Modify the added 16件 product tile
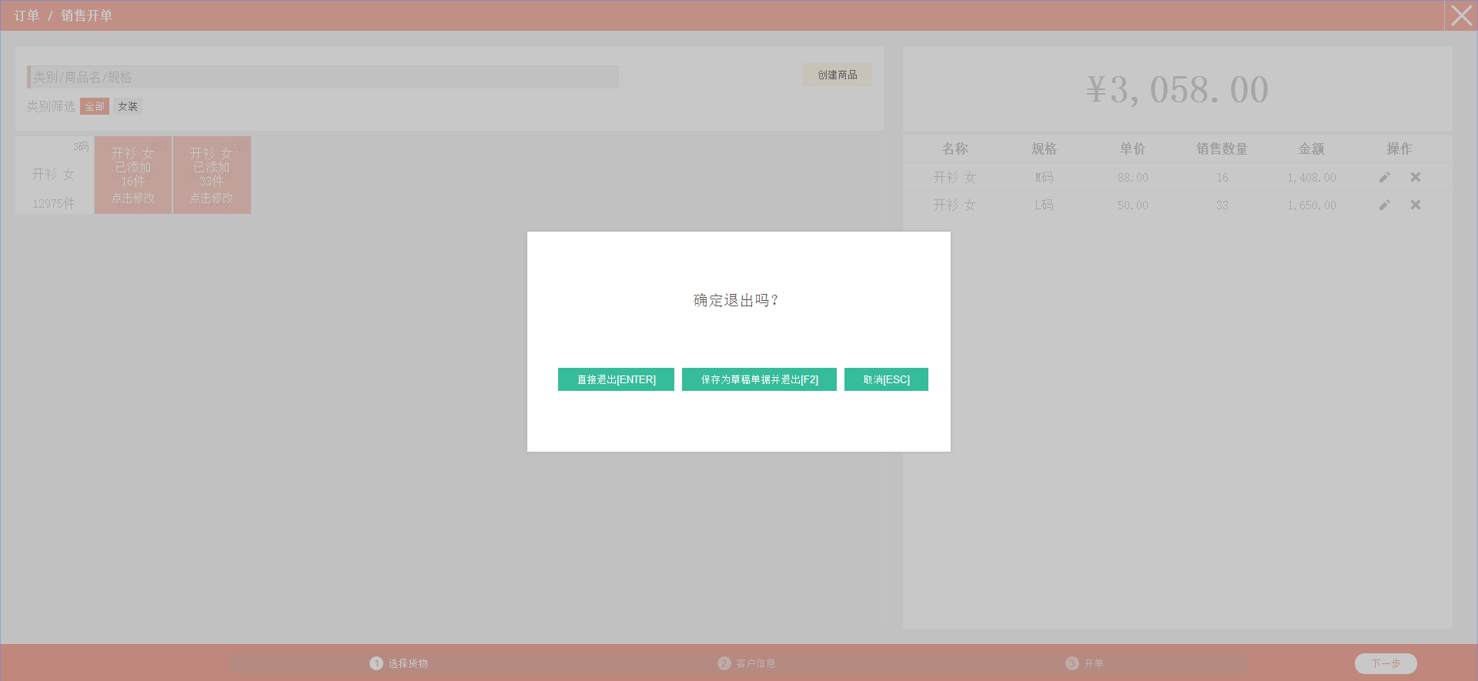Viewport: 1478px width, 681px height. (x=133, y=175)
